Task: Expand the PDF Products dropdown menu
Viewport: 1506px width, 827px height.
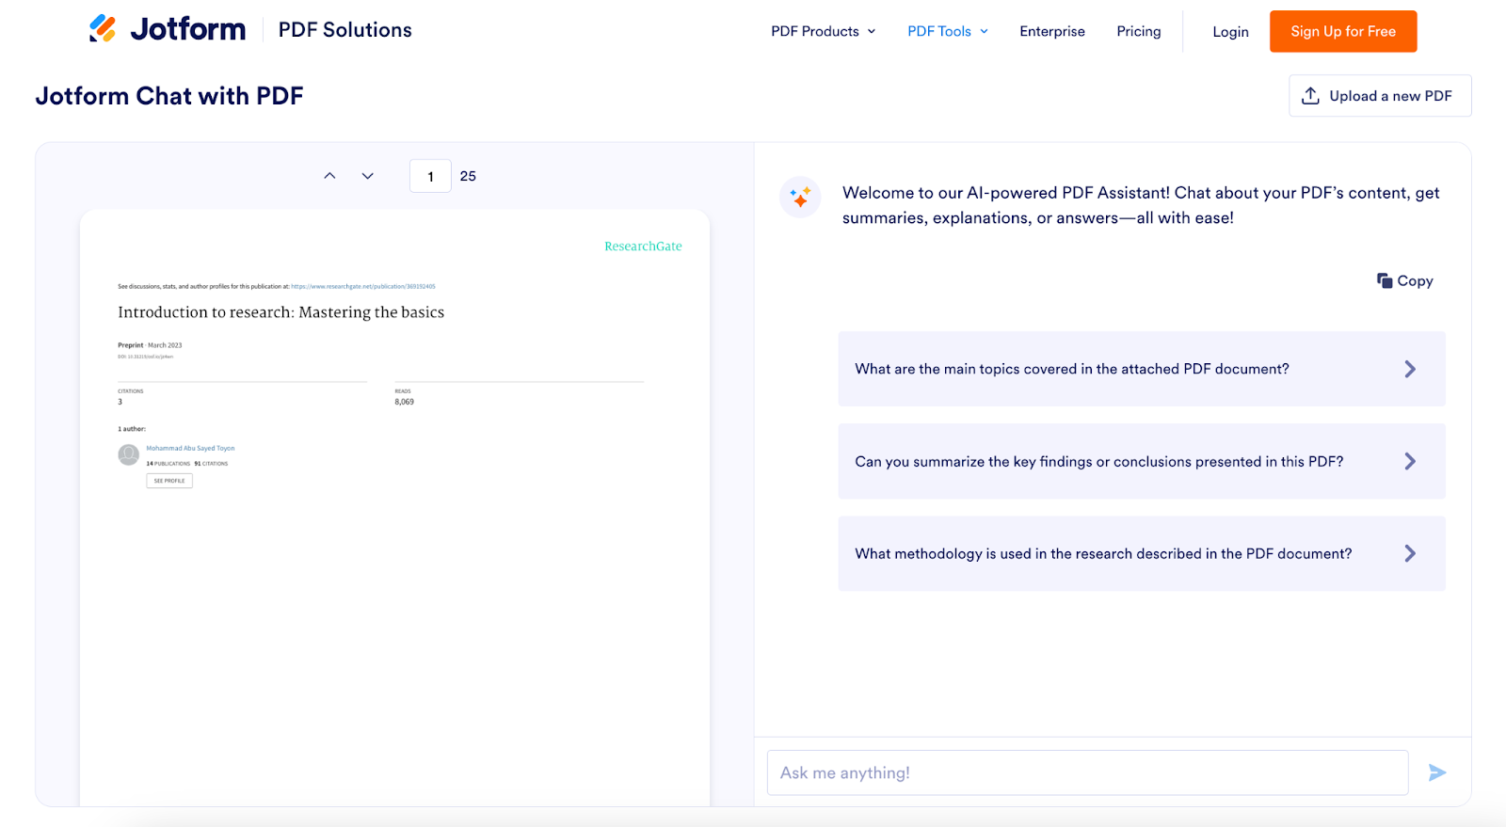Action: (823, 31)
